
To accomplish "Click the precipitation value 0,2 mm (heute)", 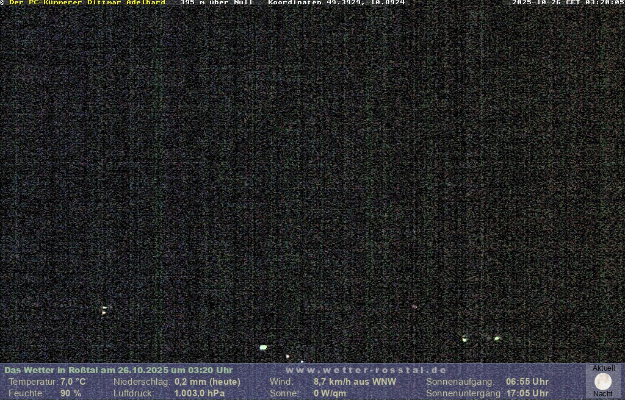I will click(x=208, y=382).
